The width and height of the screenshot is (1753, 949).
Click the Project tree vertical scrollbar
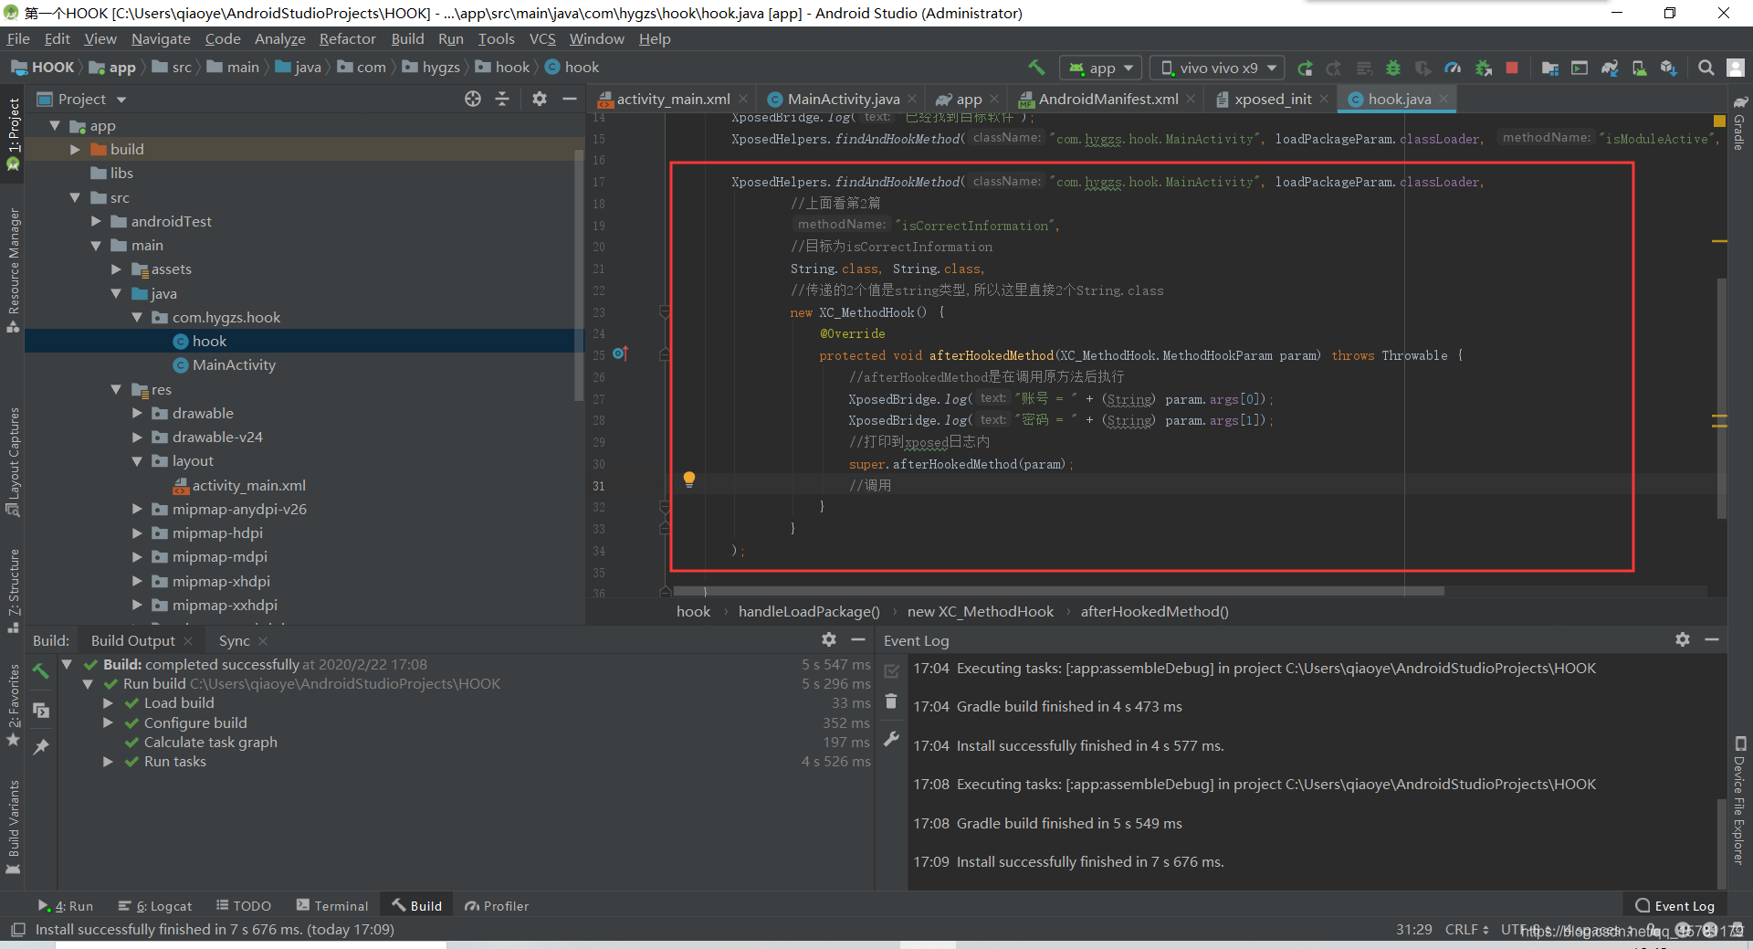click(x=578, y=274)
